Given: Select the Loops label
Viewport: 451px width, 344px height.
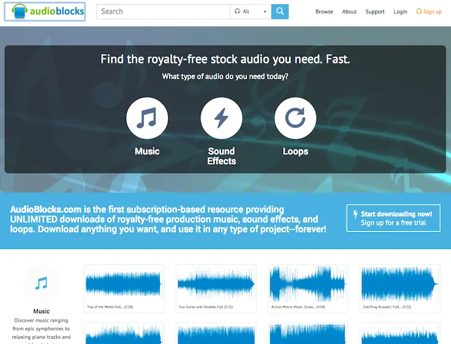Looking at the screenshot, I should (x=295, y=152).
